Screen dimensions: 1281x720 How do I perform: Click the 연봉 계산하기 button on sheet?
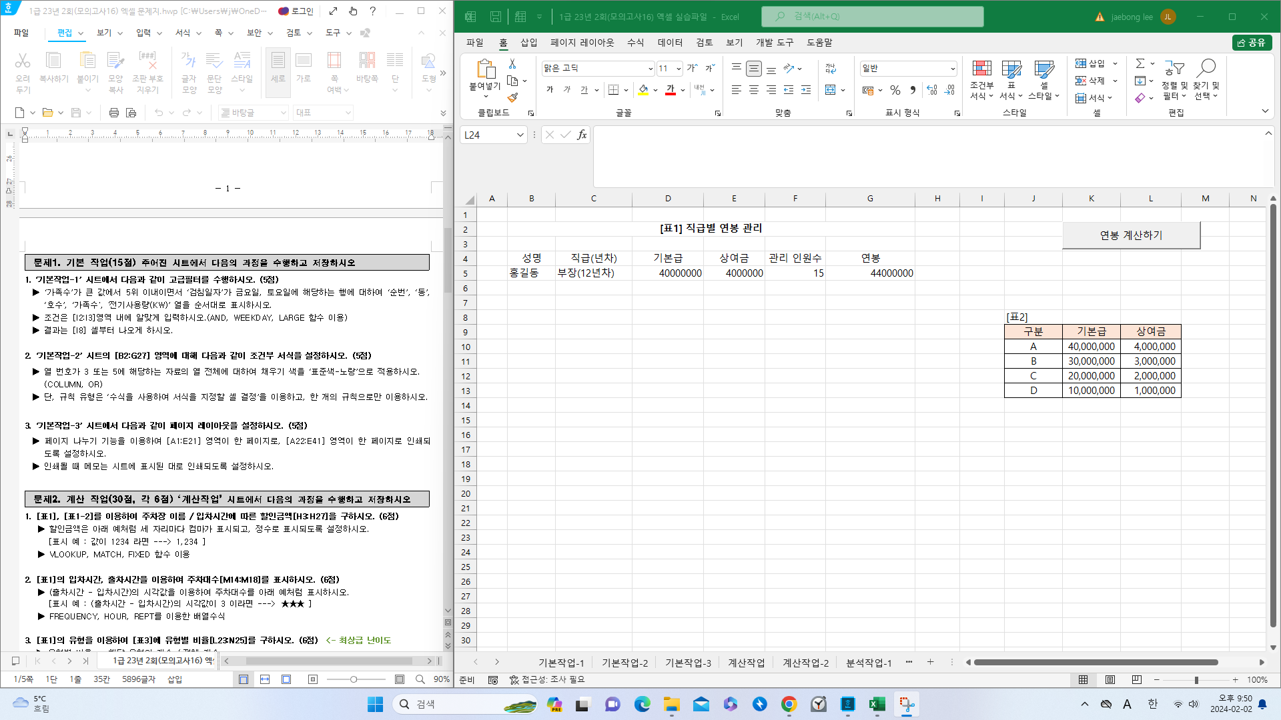click(1131, 235)
